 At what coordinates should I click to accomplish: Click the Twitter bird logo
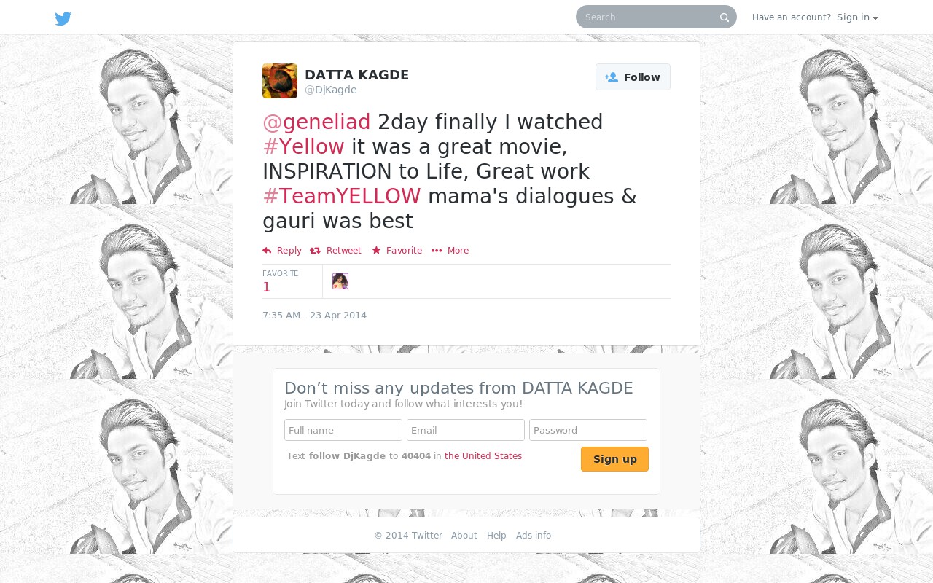pyautogui.click(x=63, y=18)
